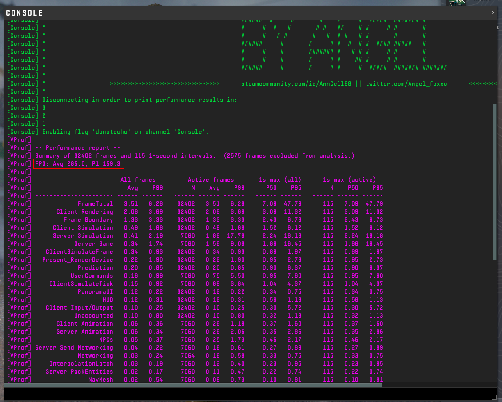The height and width of the screenshot is (402, 502).
Task: Click the 1s max (active) column header
Action: 349,180
